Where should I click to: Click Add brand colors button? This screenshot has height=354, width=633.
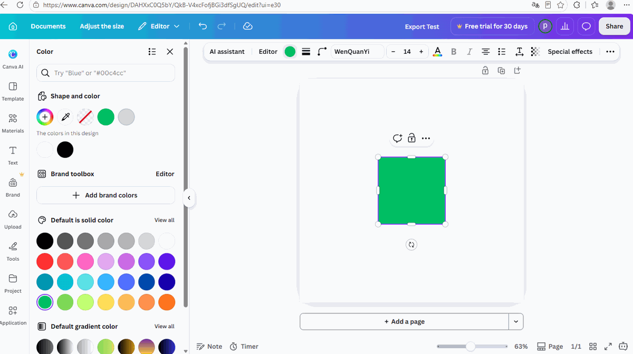click(105, 195)
